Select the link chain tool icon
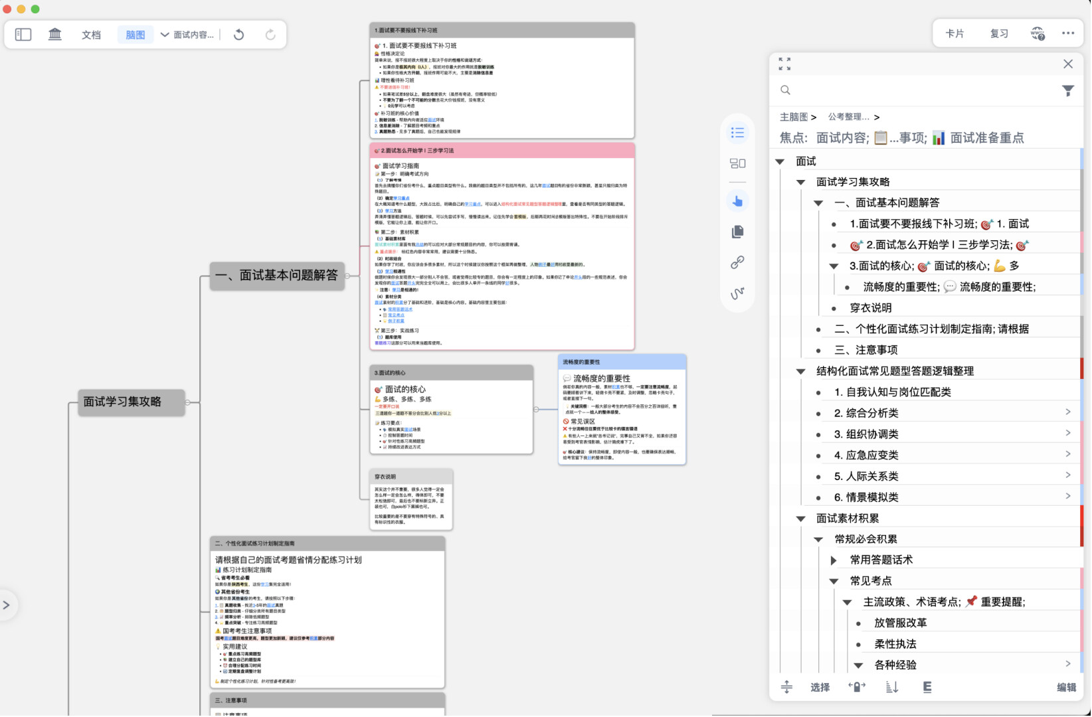1092x717 pixels. [737, 262]
